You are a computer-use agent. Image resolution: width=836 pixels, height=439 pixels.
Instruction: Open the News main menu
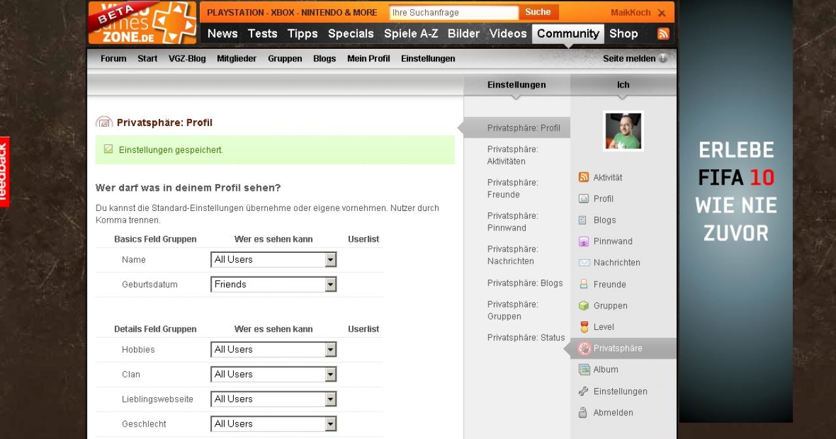pyautogui.click(x=223, y=34)
